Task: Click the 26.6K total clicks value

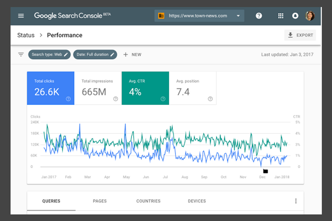Action: pos(47,92)
